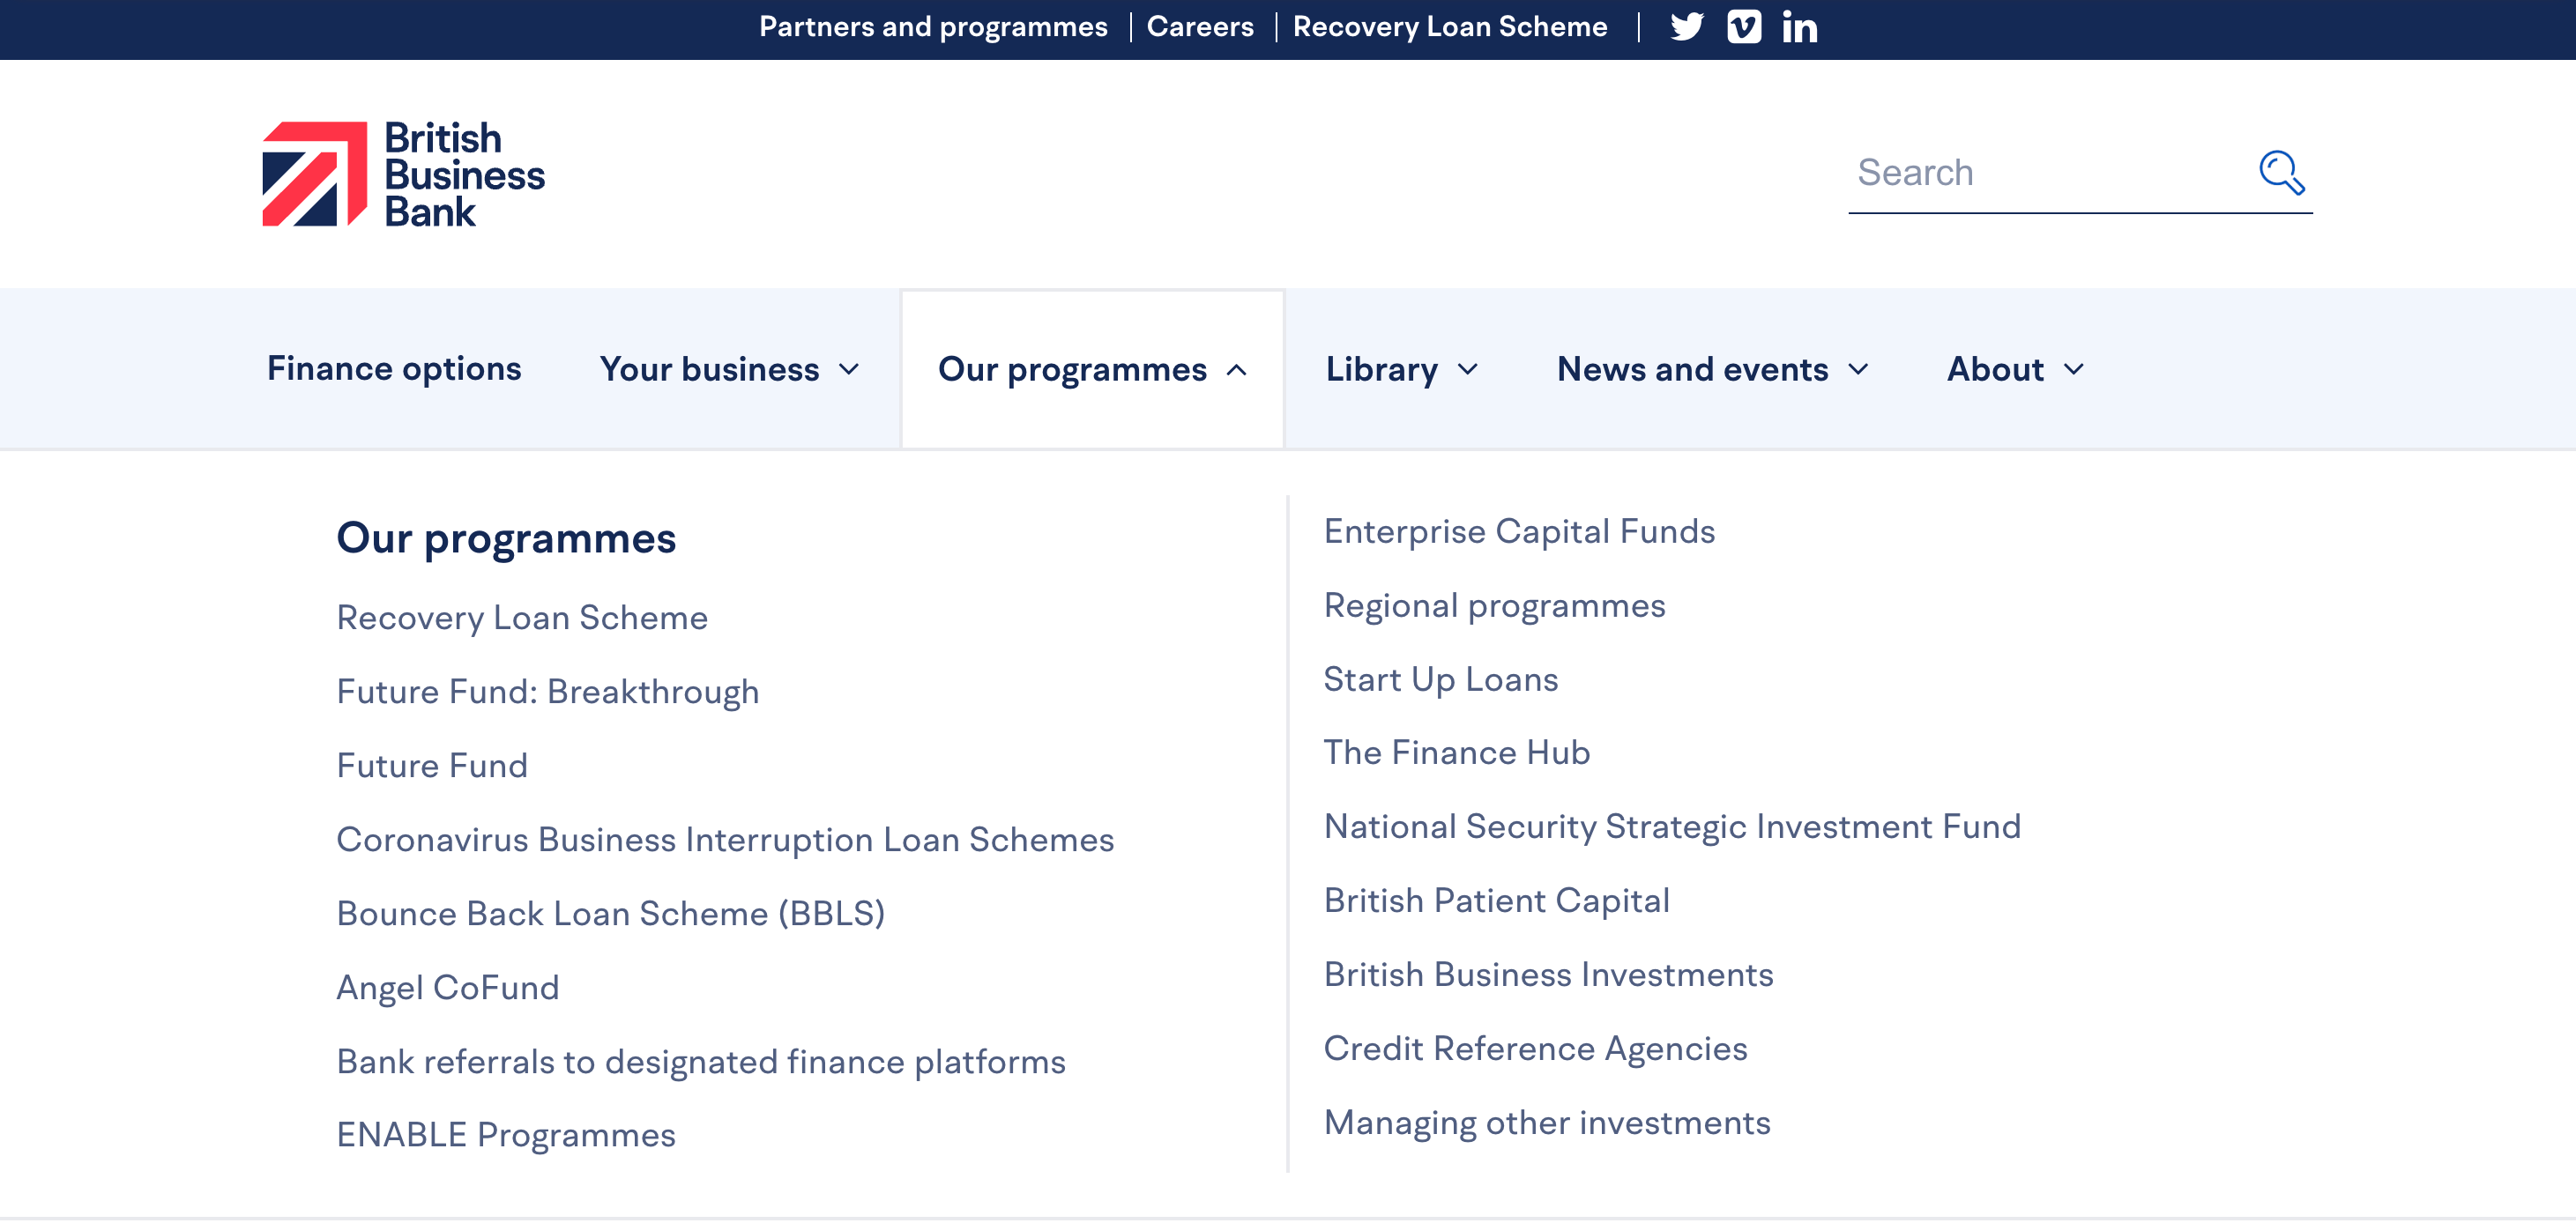Expand the Your business menu

[x=728, y=368]
